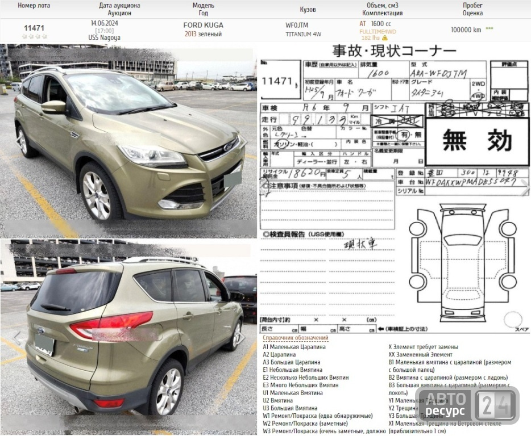The image size is (531, 436).
Task: Click the 100000 km mileage value
Action: tap(466, 30)
